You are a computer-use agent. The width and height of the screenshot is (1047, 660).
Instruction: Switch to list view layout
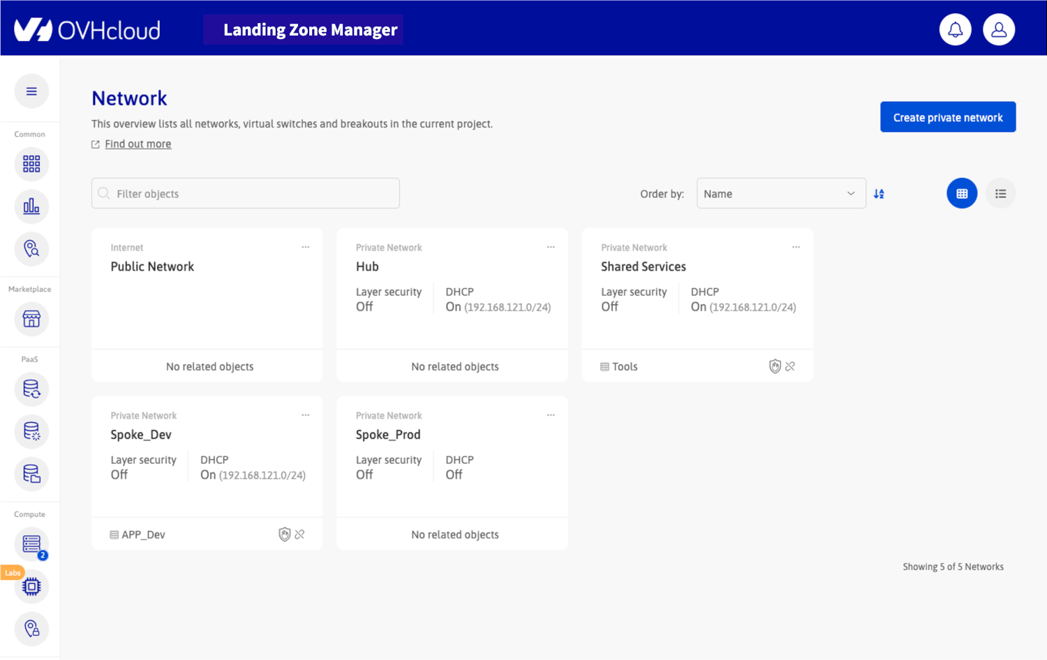coord(1000,194)
